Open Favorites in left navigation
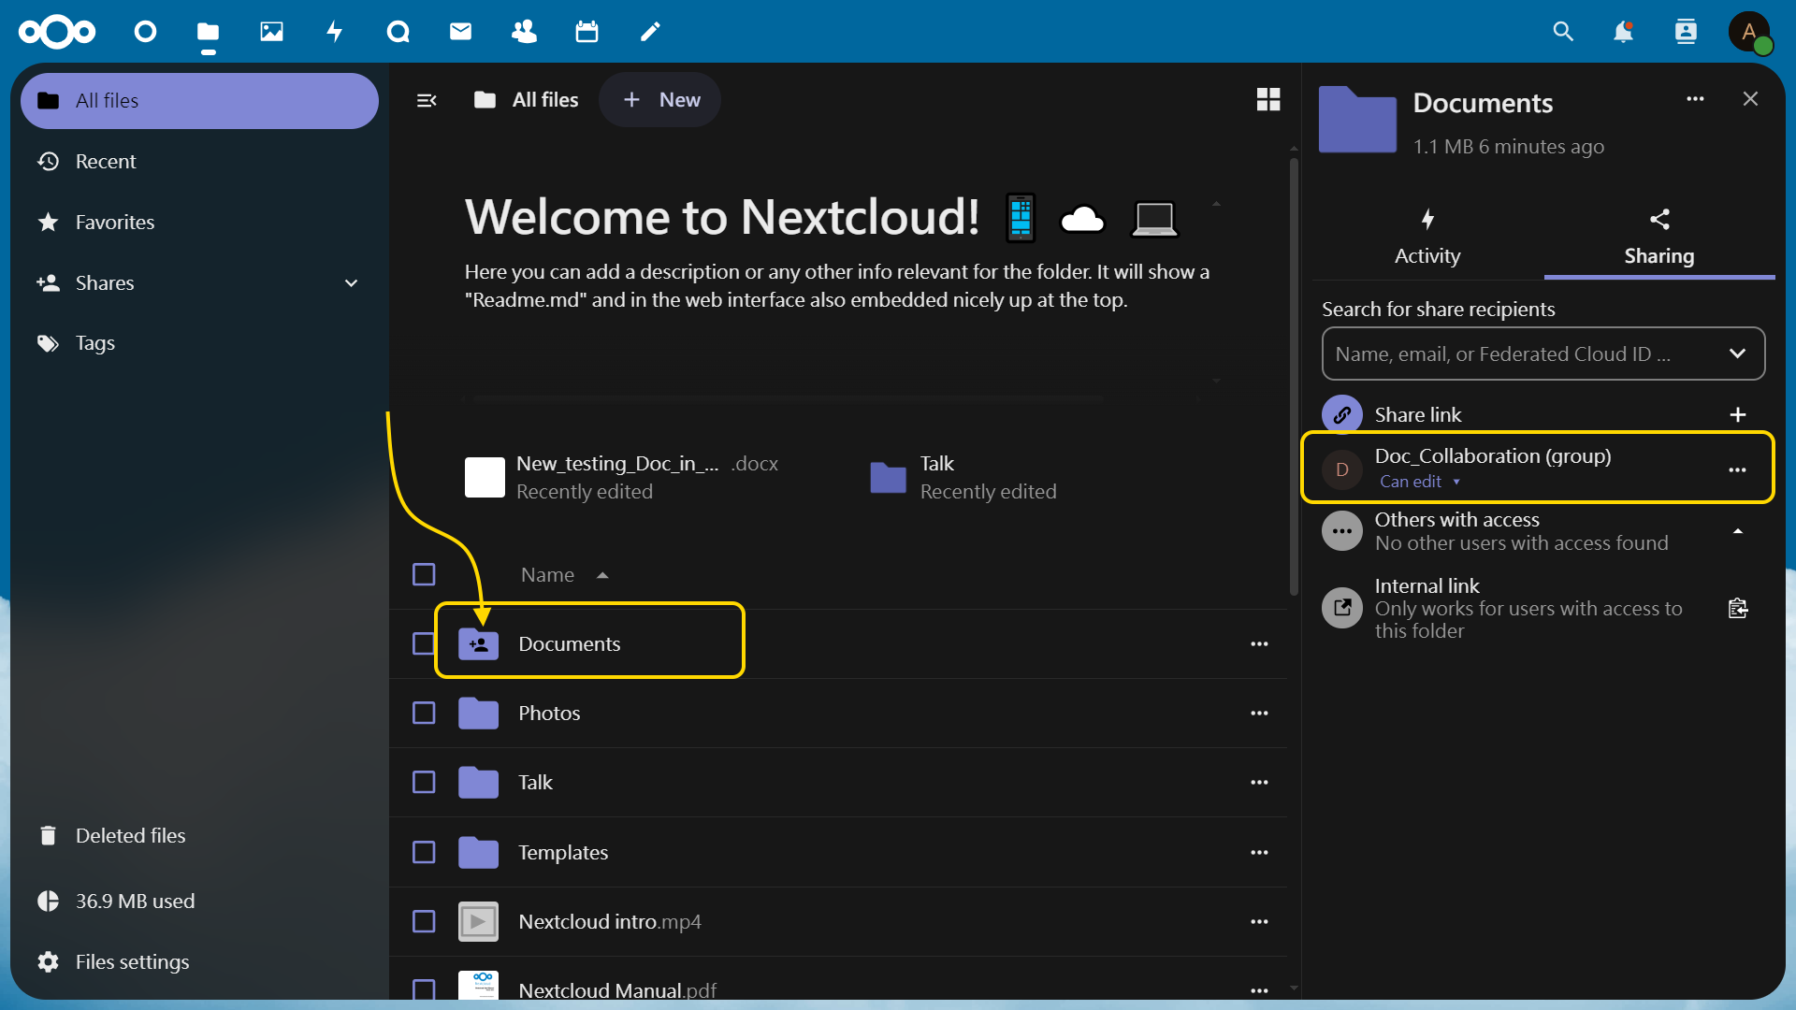The image size is (1796, 1010). coord(199,222)
